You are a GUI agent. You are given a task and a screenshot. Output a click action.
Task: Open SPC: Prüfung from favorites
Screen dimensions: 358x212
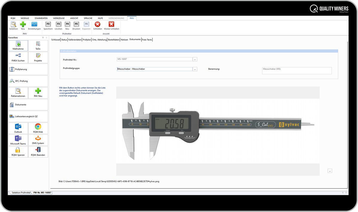(x=28, y=81)
